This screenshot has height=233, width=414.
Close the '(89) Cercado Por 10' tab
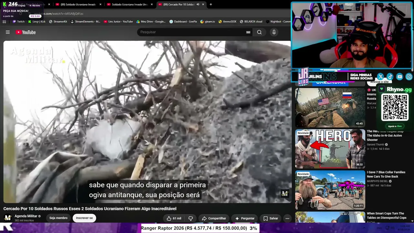coord(203,5)
